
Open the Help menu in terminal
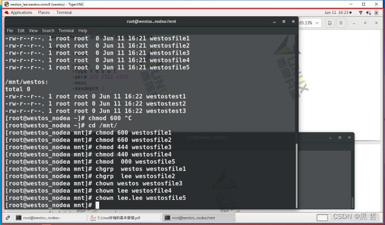click(x=83, y=31)
